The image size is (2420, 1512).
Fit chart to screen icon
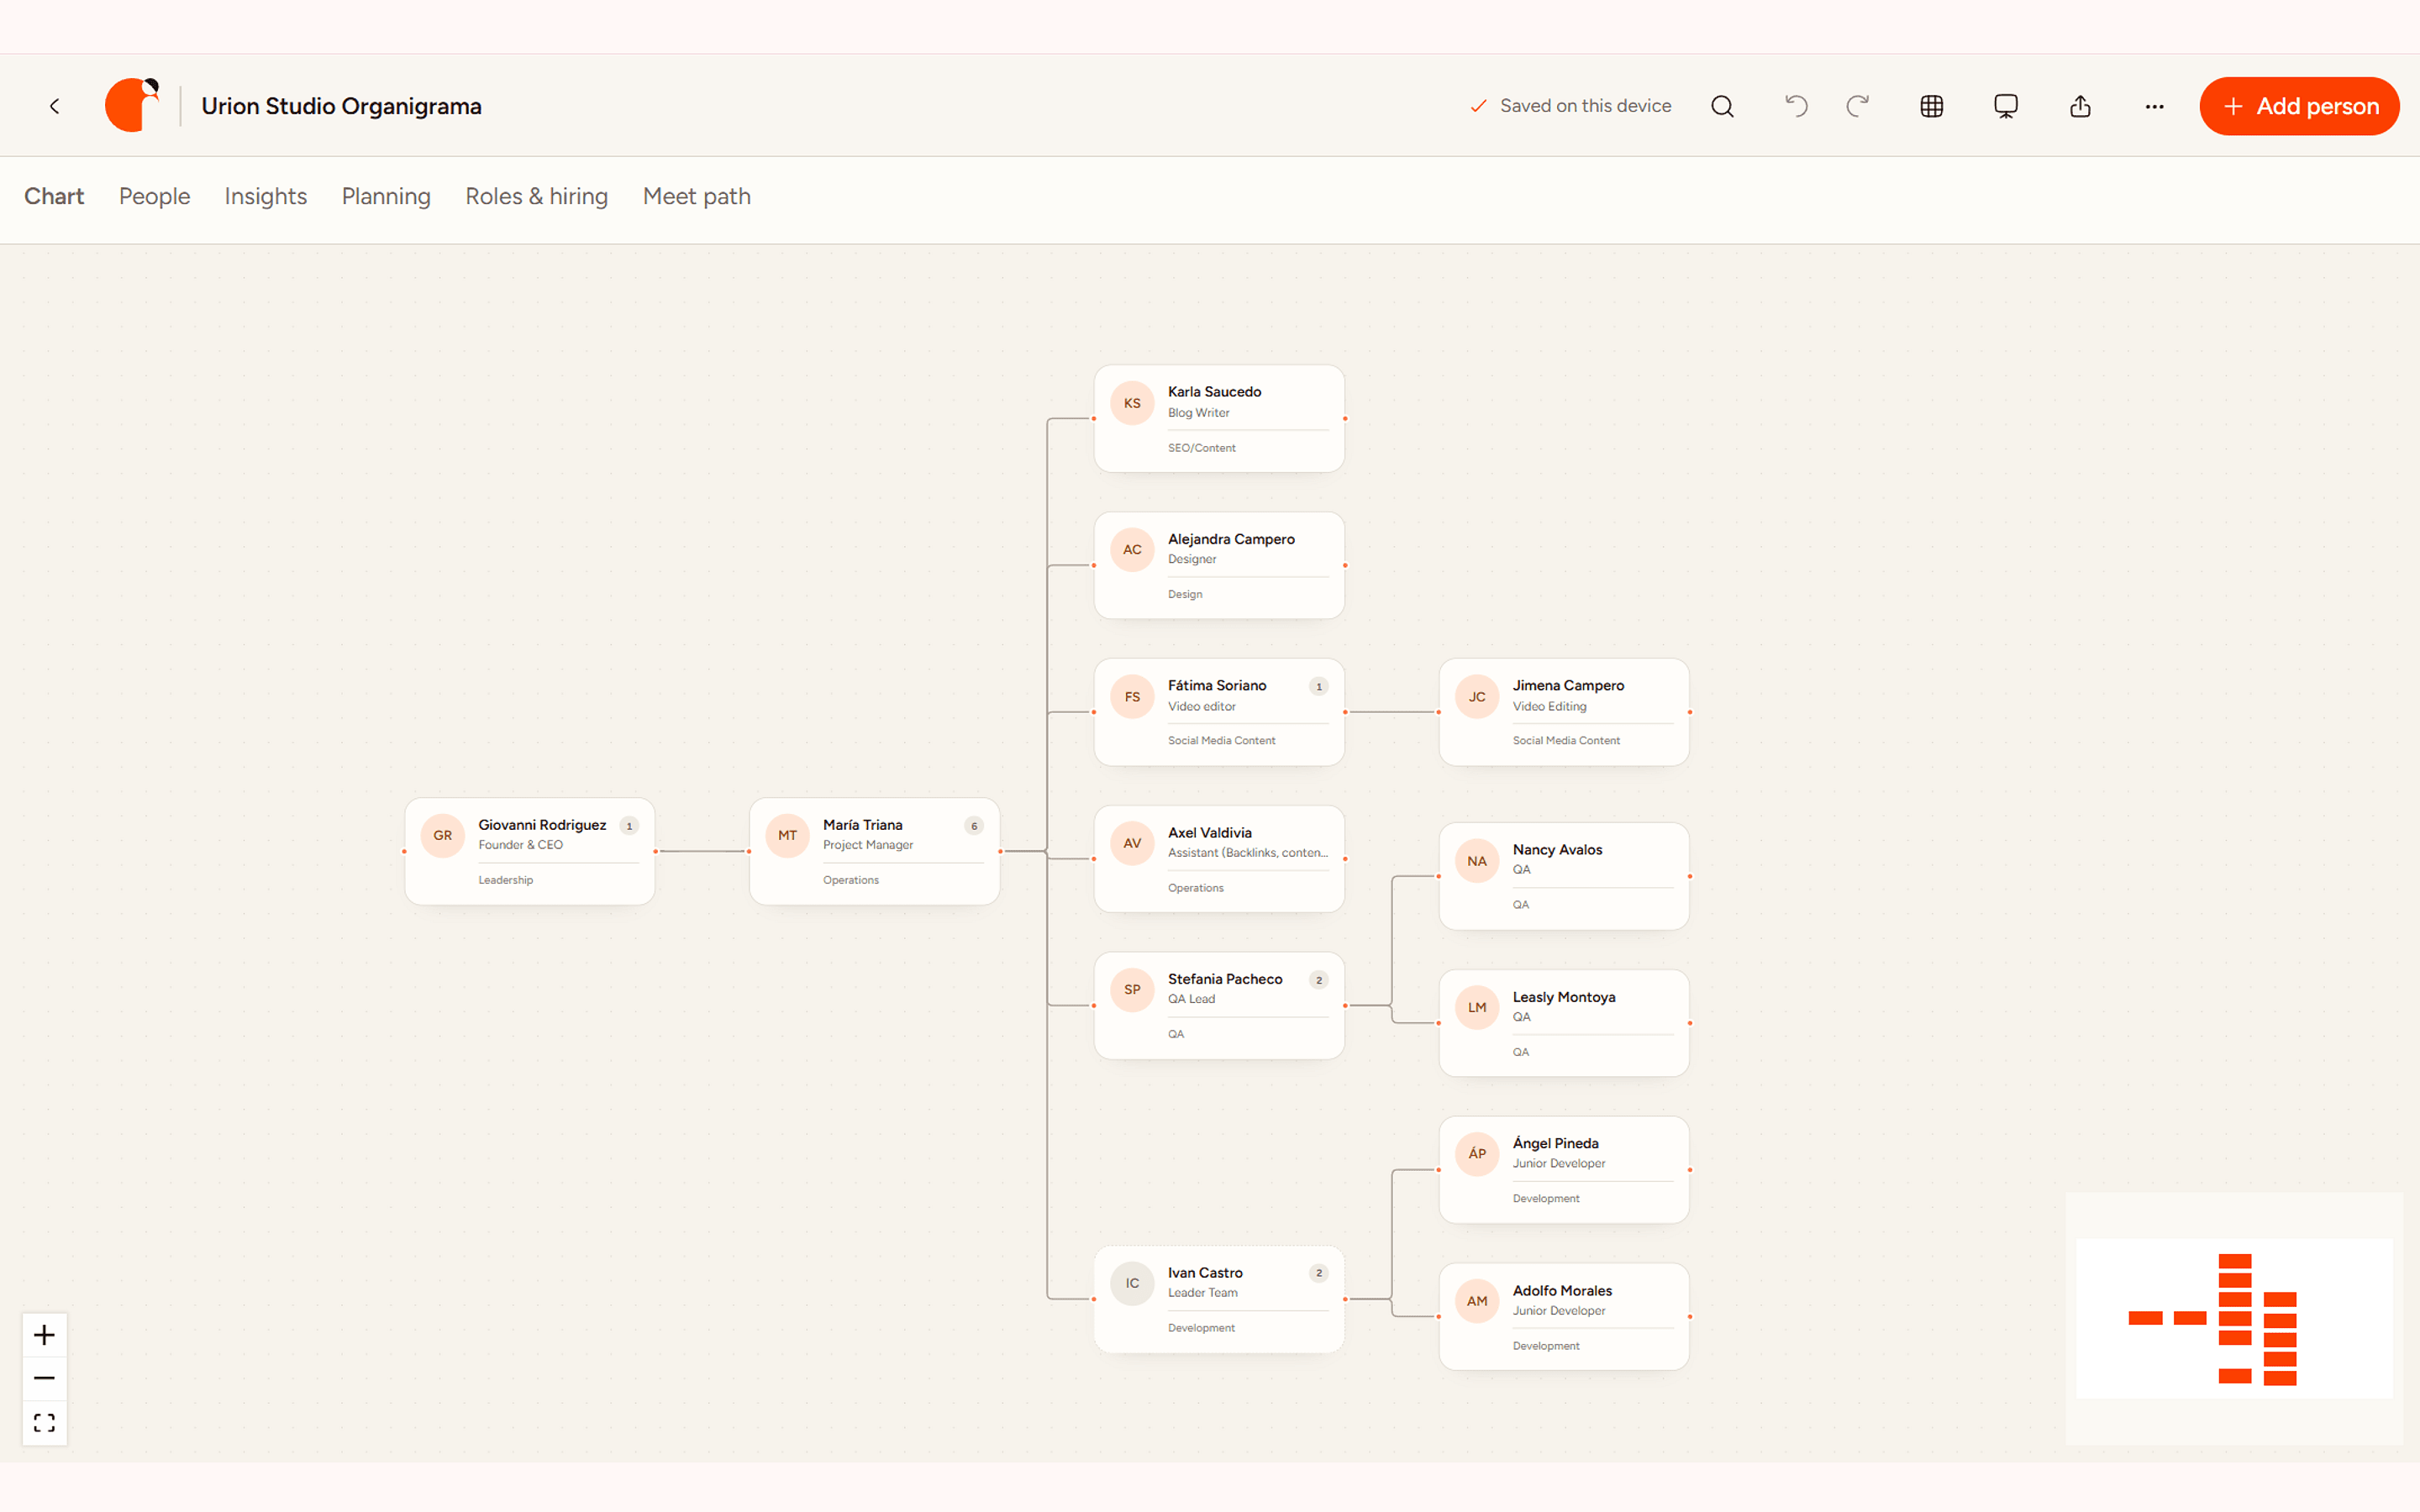tap(44, 1422)
